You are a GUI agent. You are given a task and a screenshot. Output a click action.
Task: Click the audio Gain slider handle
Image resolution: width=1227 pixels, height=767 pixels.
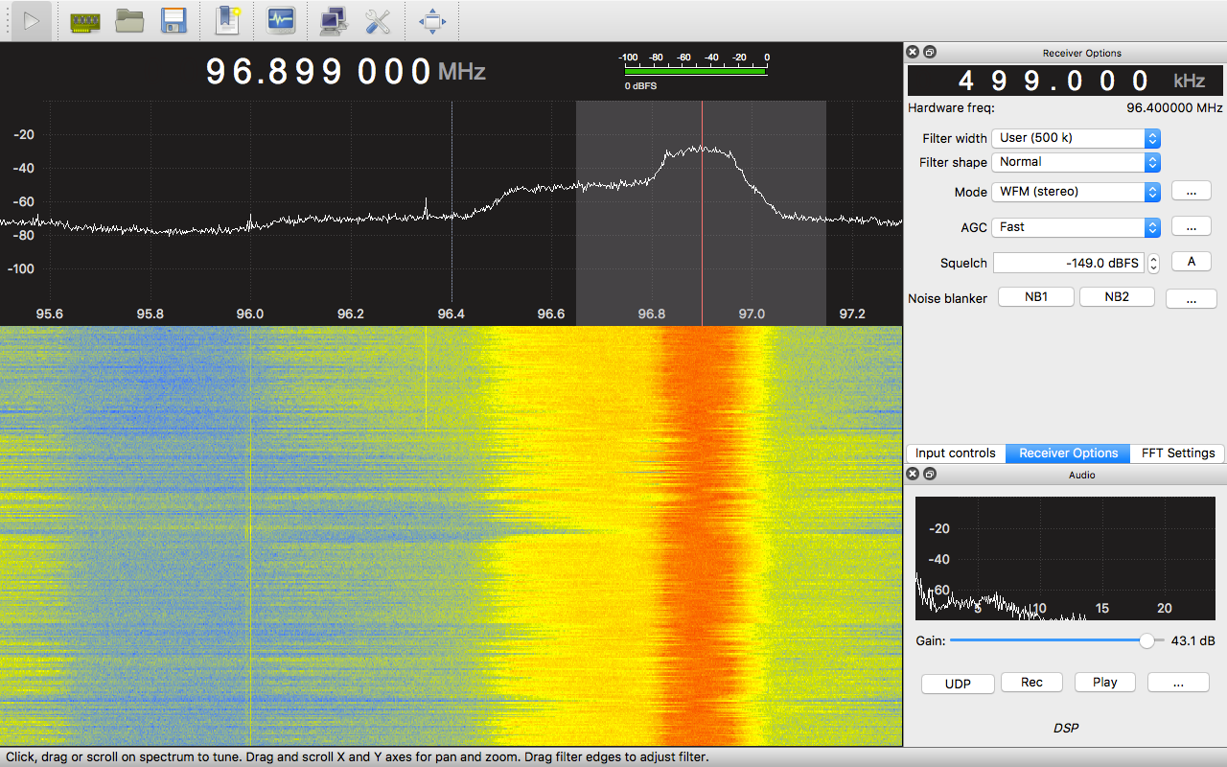click(1146, 640)
